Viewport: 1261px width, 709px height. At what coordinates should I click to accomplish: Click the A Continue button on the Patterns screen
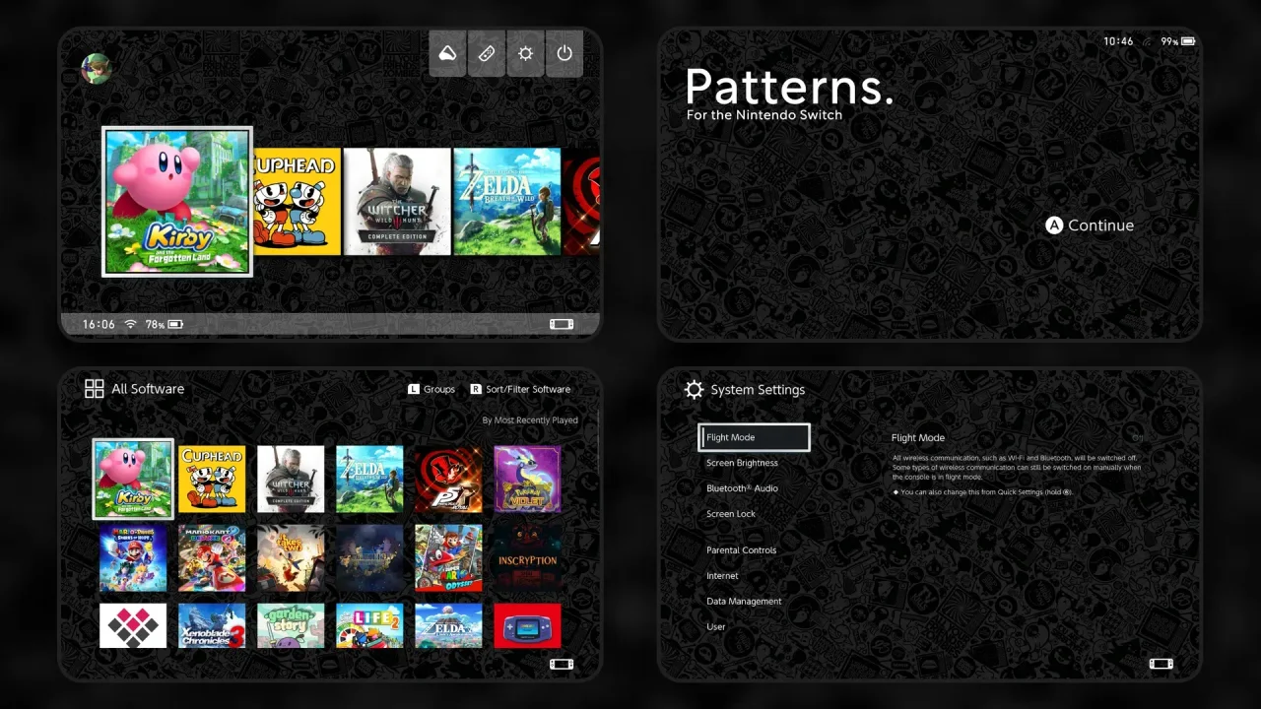click(x=1090, y=226)
